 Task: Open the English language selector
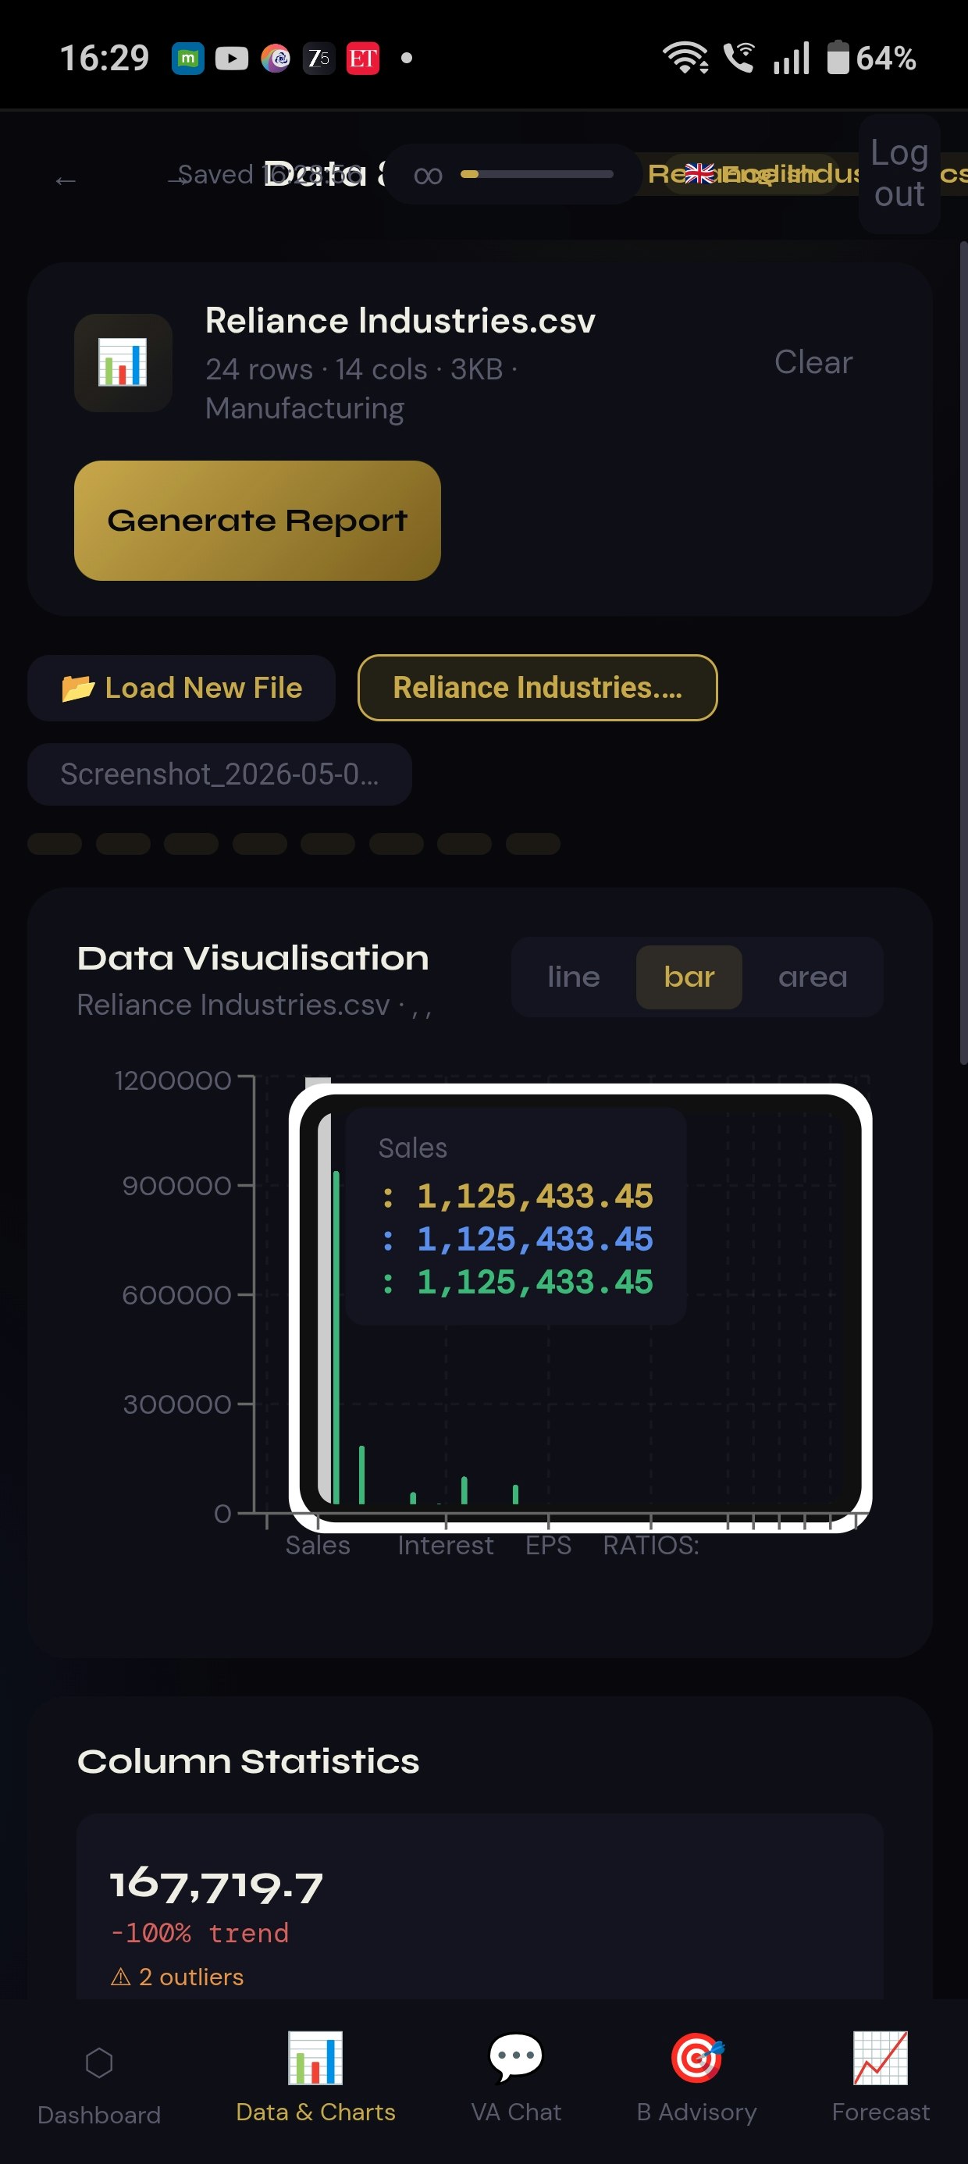click(x=751, y=174)
